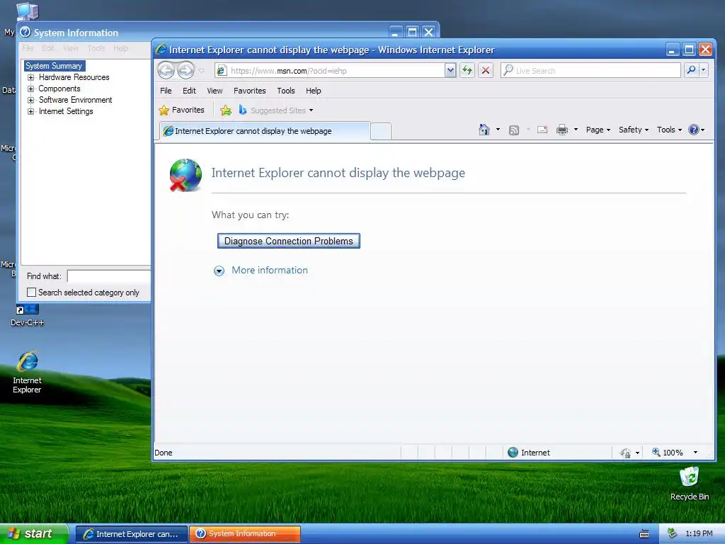Image resolution: width=725 pixels, height=544 pixels.
Task: Expand Internet Settings node
Action: [30, 111]
